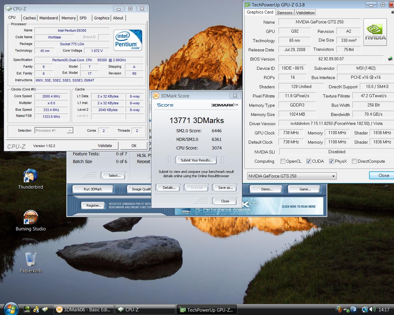Click the Core Speed value 2000.4 MHz
The image size is (394, 315).
click(x=51, y=96)
